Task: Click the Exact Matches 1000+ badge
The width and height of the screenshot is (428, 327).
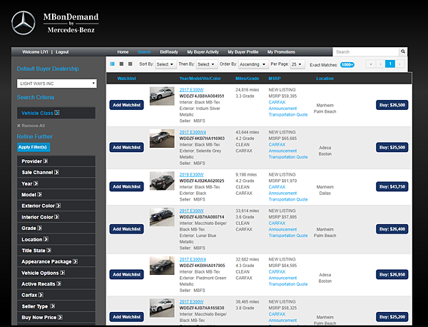Action: click(347, 65)
